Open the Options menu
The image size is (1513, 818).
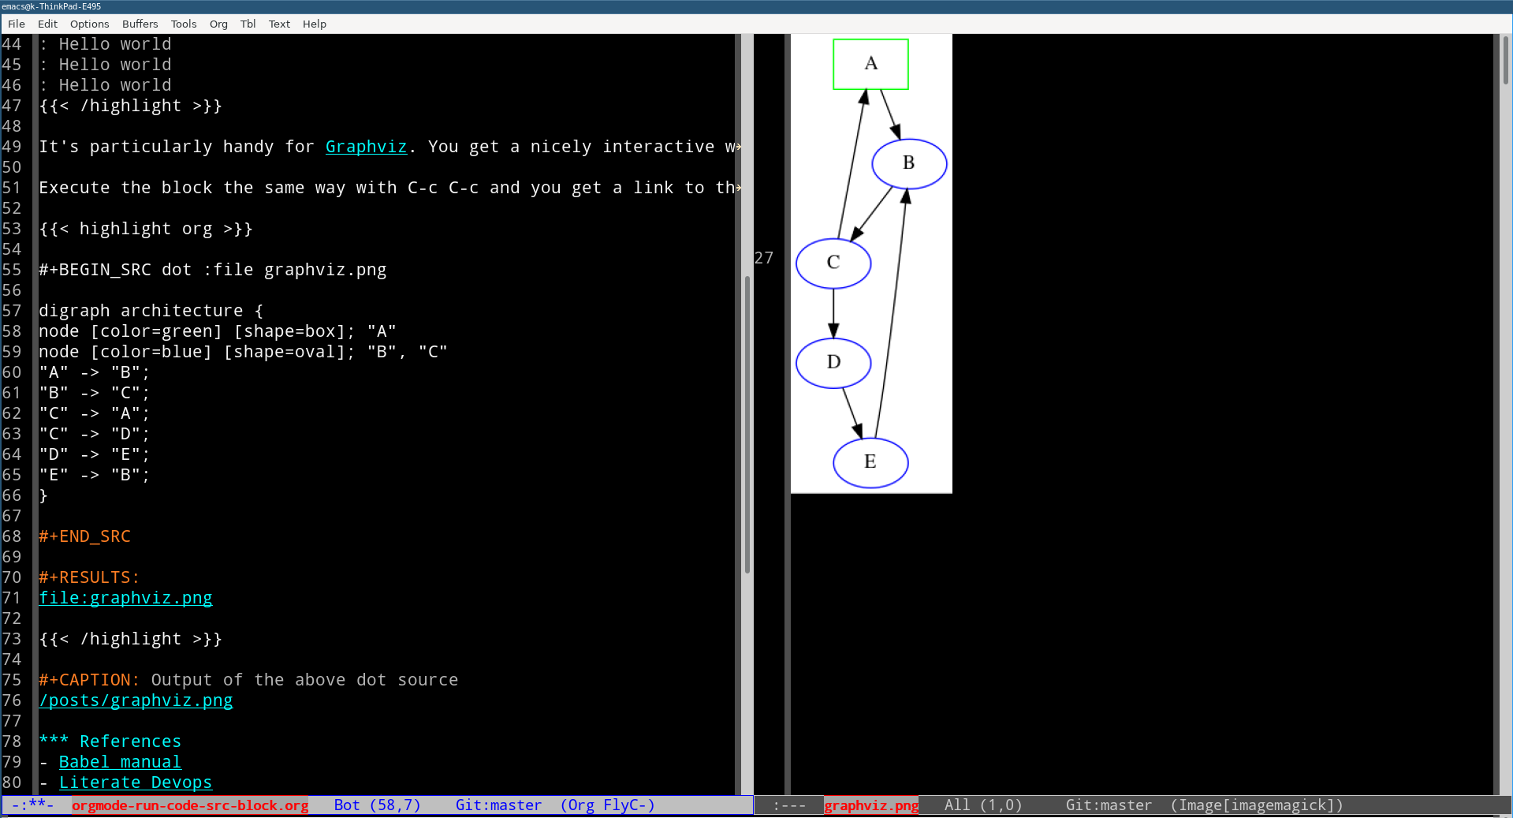[89, 24]
